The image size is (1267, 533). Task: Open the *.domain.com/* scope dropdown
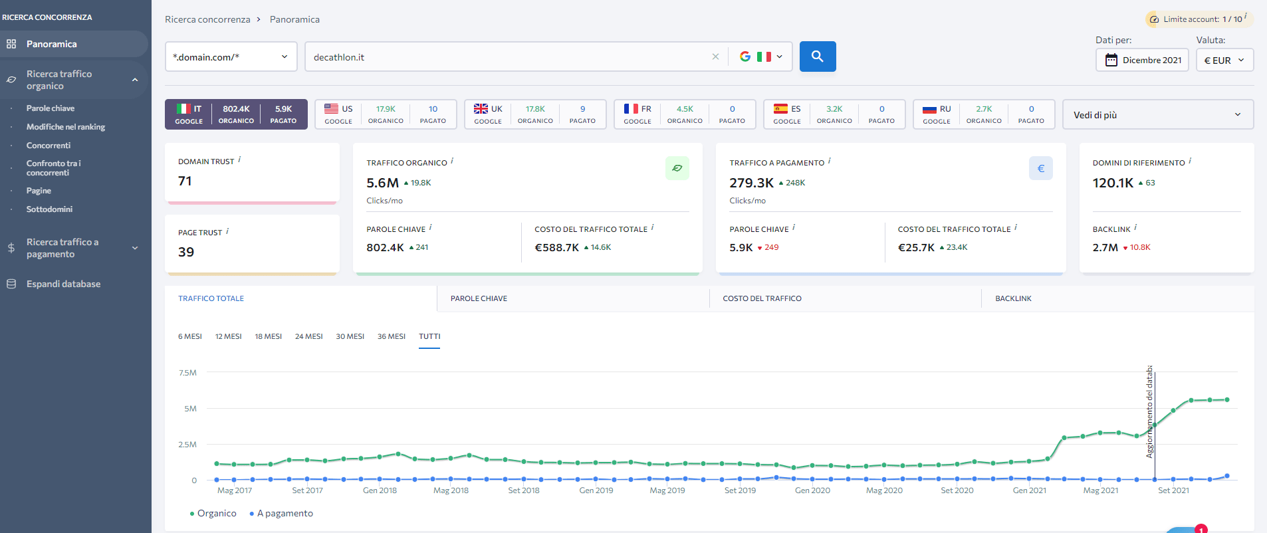(231, 56)
